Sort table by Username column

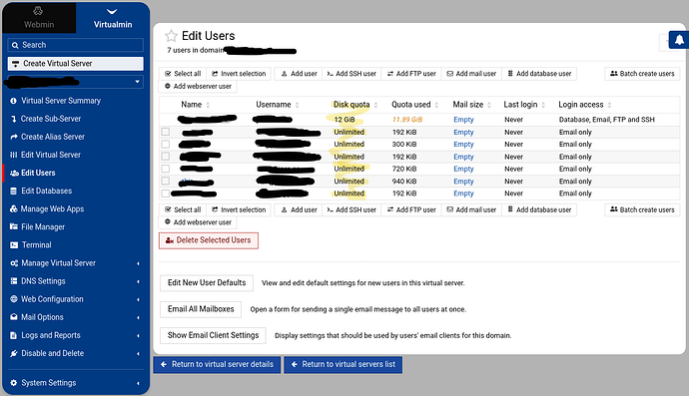[278, 105]
